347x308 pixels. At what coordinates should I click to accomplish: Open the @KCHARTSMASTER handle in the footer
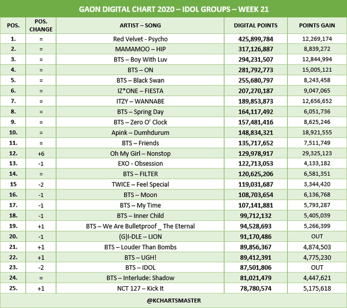pos(173,300)
